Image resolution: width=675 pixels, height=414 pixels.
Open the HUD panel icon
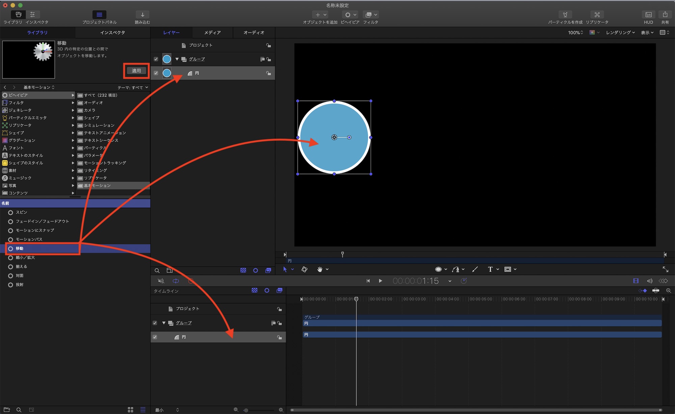648,15
